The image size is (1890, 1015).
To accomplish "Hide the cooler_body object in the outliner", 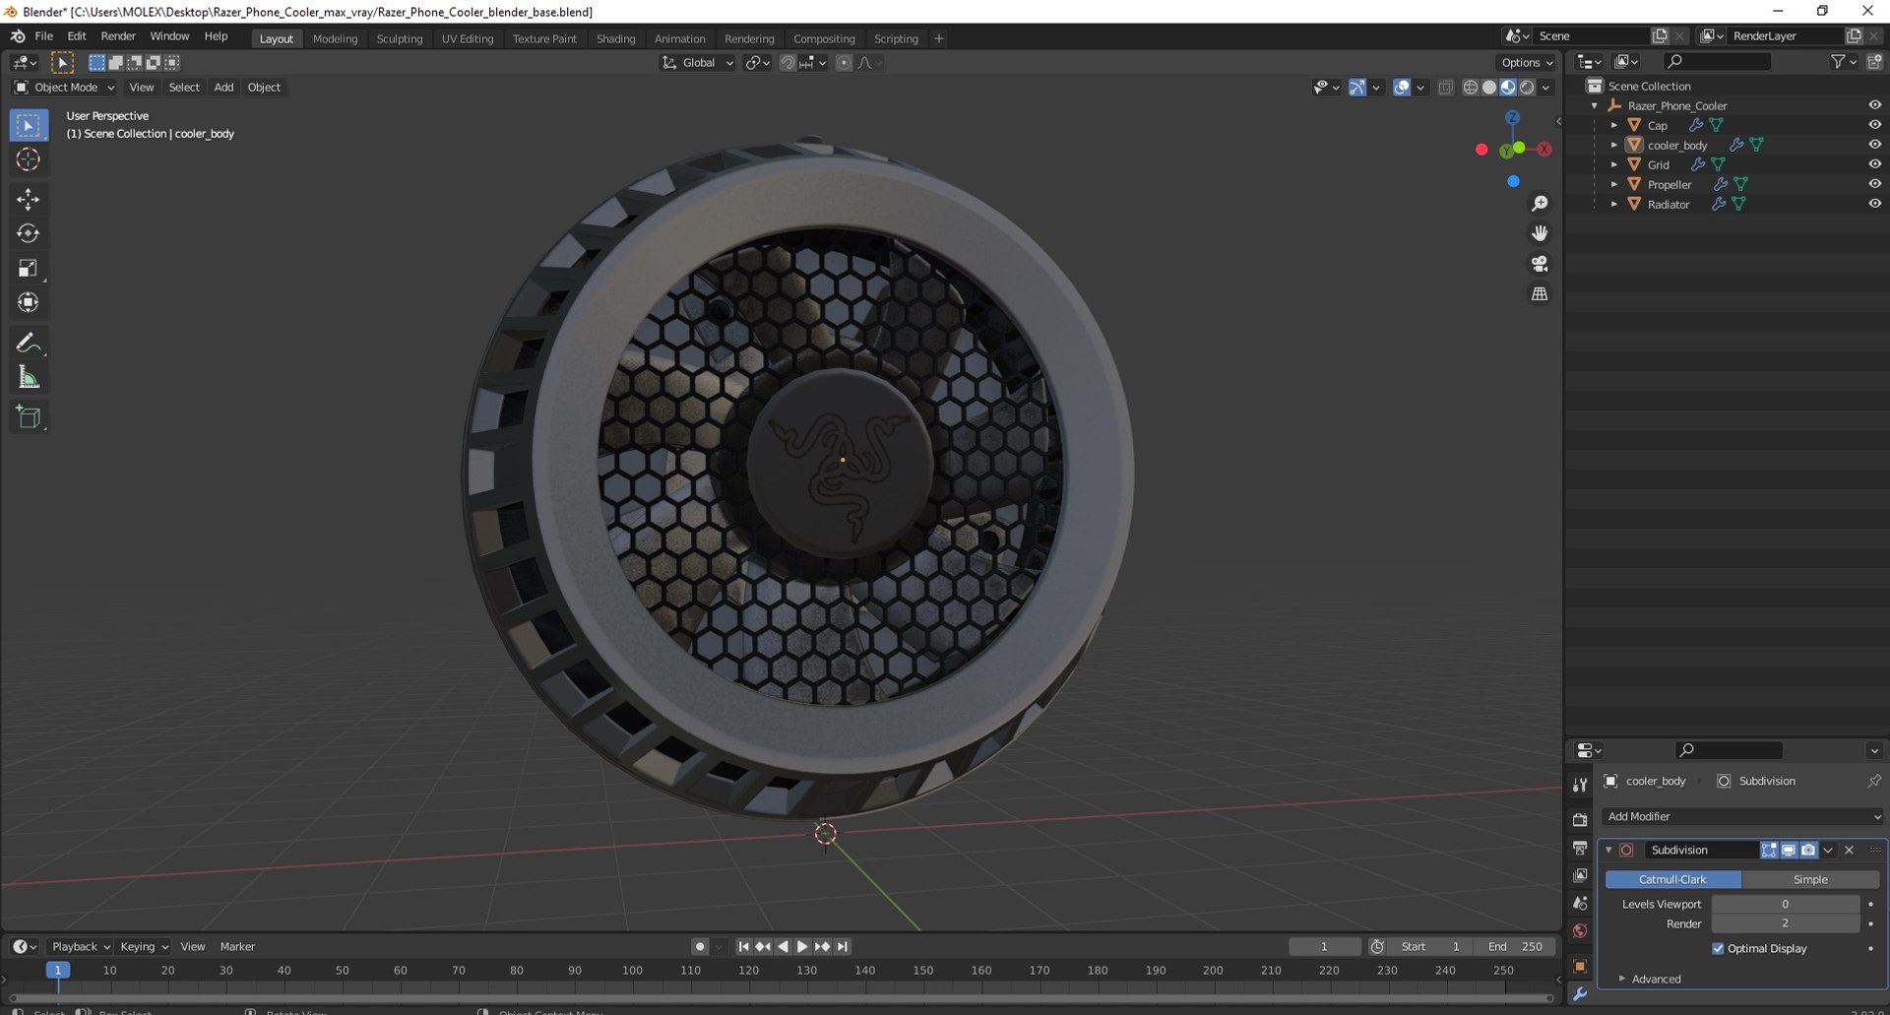I will 1874,145.
